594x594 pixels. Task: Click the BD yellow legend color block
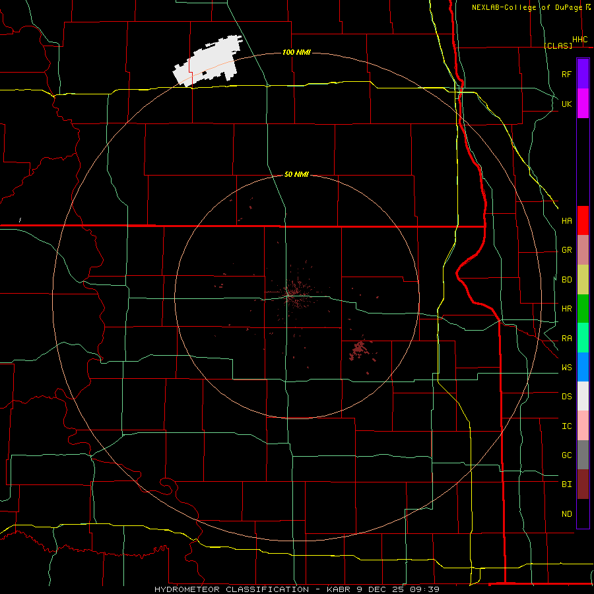[x=583, y=280]
